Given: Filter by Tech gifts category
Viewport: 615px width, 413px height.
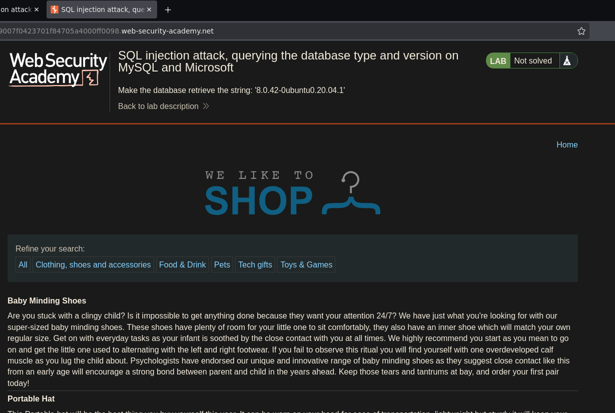Looking at the screenshot, I should (255, 264).
